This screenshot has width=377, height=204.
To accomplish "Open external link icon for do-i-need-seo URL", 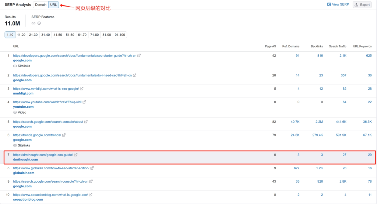I will pos(134,75).
